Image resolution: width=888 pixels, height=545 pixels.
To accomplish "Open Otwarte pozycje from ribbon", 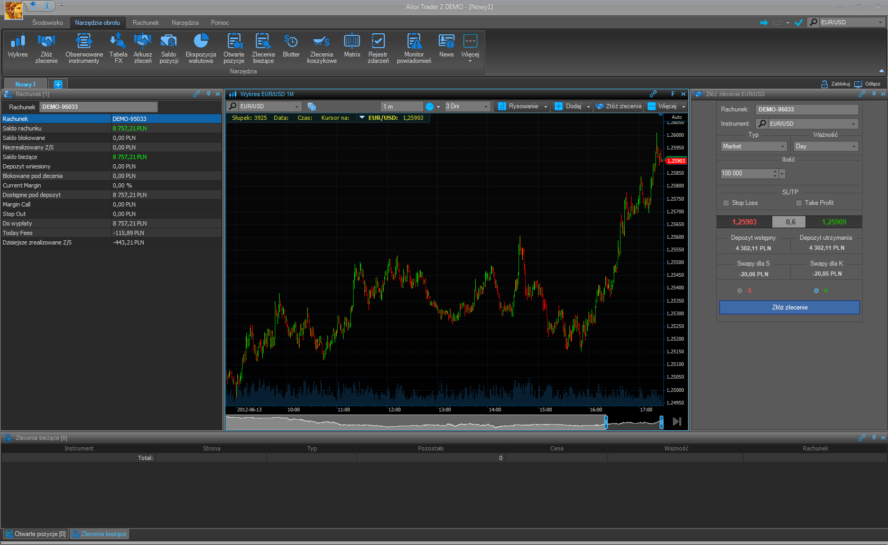I will point(234,49).
